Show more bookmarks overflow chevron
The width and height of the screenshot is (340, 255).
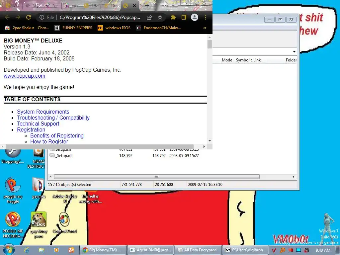point(205,28)
